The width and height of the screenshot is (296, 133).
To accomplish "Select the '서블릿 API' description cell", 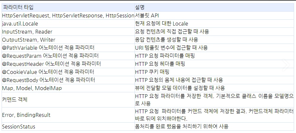I will (x=214, y=15).
